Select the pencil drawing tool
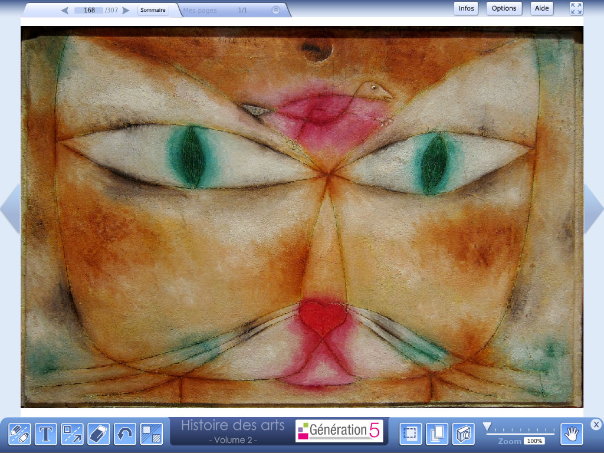This screenshot has height=453, width=604. point(19,434)
